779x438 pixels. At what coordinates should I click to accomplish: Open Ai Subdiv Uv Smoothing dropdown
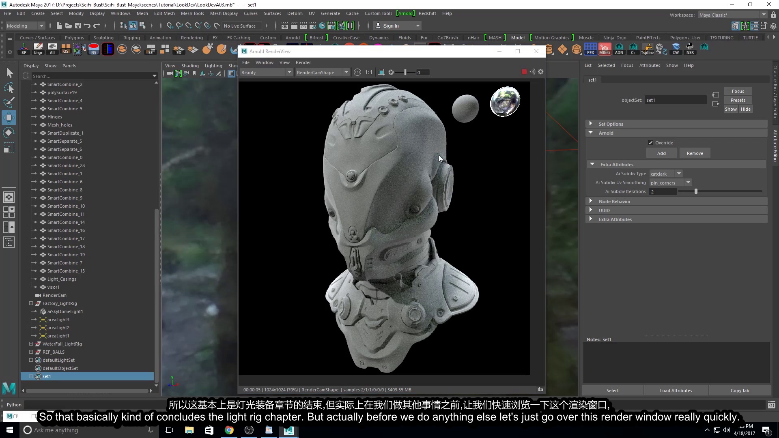pos(671,182)
